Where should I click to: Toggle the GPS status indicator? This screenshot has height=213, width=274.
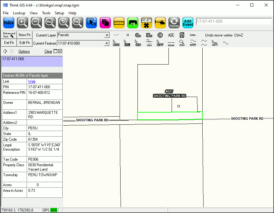(46, 210)
